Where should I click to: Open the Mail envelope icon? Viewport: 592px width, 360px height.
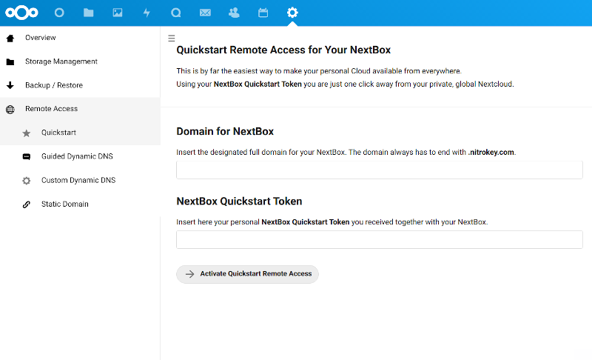pos(205,13)
